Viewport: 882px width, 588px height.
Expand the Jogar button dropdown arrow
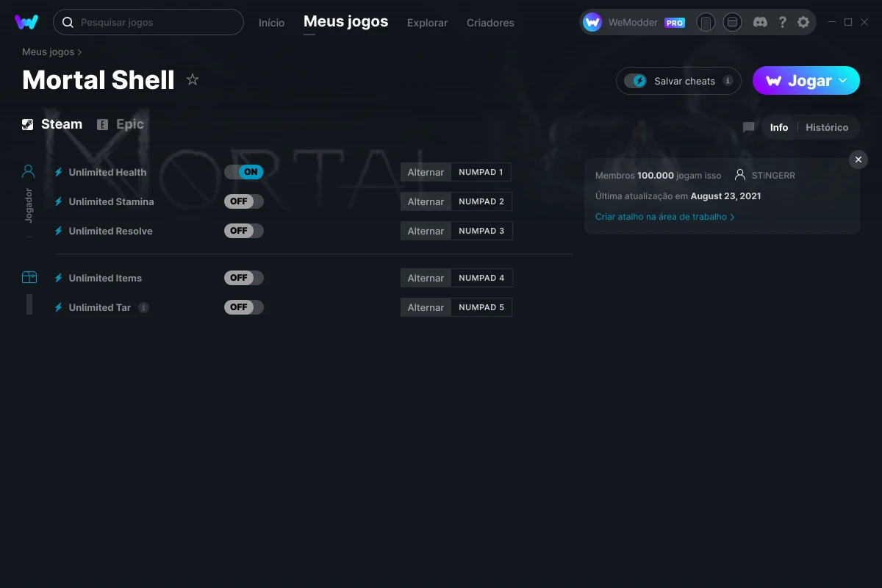[x=843, y=81]
